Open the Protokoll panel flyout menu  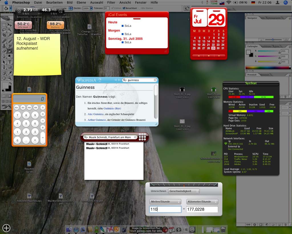290,75
